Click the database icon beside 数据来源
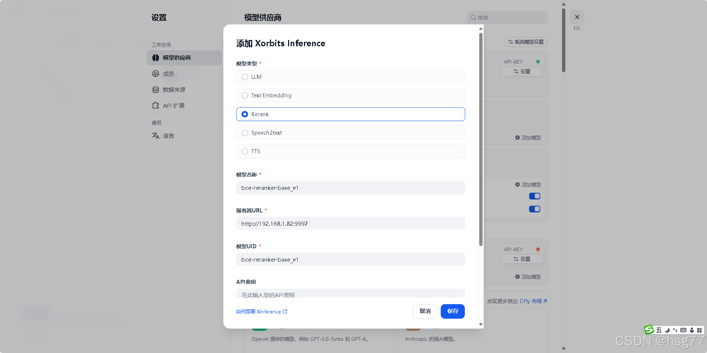The height and width of the screenshot is (353, 707). click(156, 90)
